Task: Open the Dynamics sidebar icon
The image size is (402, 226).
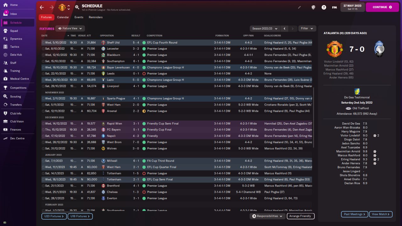Action: pyautogui.click(x=5, y=39)
